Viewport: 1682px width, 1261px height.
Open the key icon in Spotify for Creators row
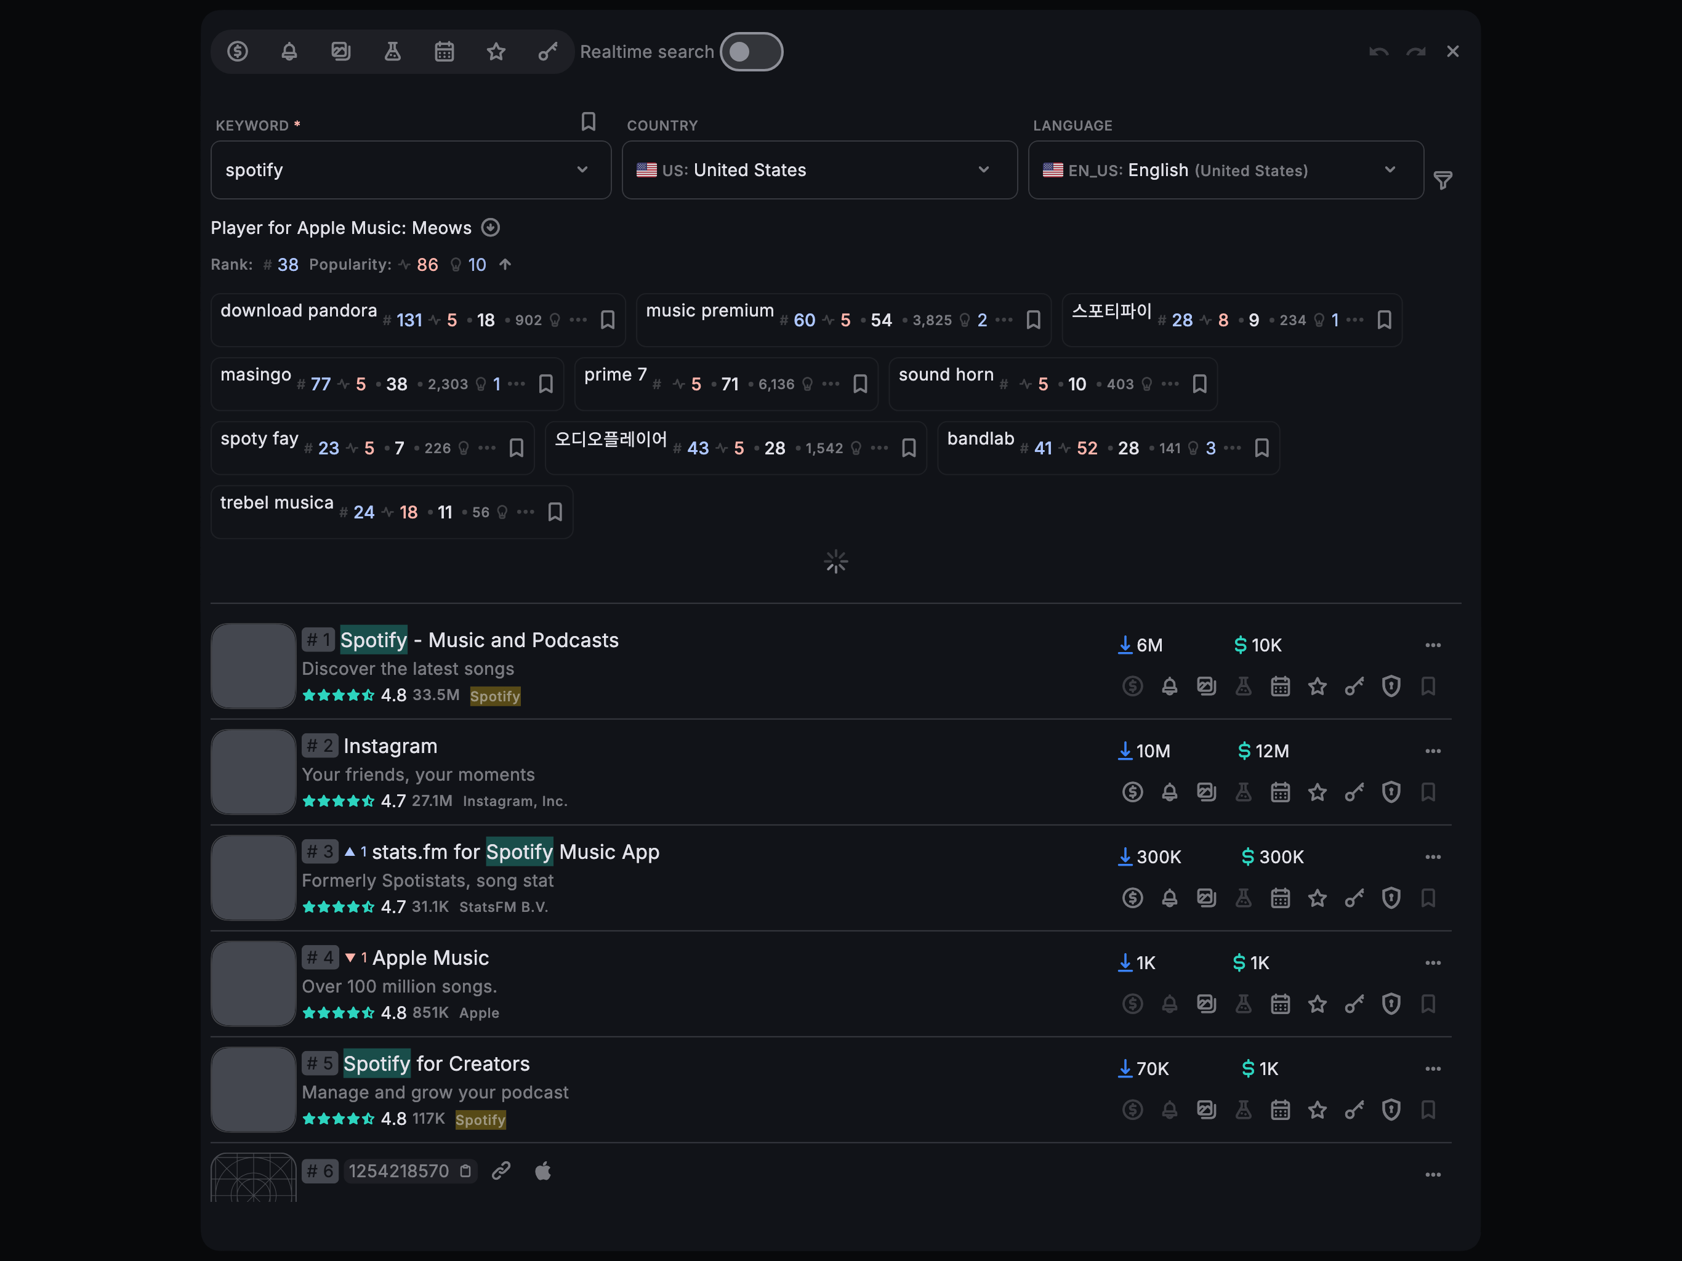click(x=1354, y=1109)
